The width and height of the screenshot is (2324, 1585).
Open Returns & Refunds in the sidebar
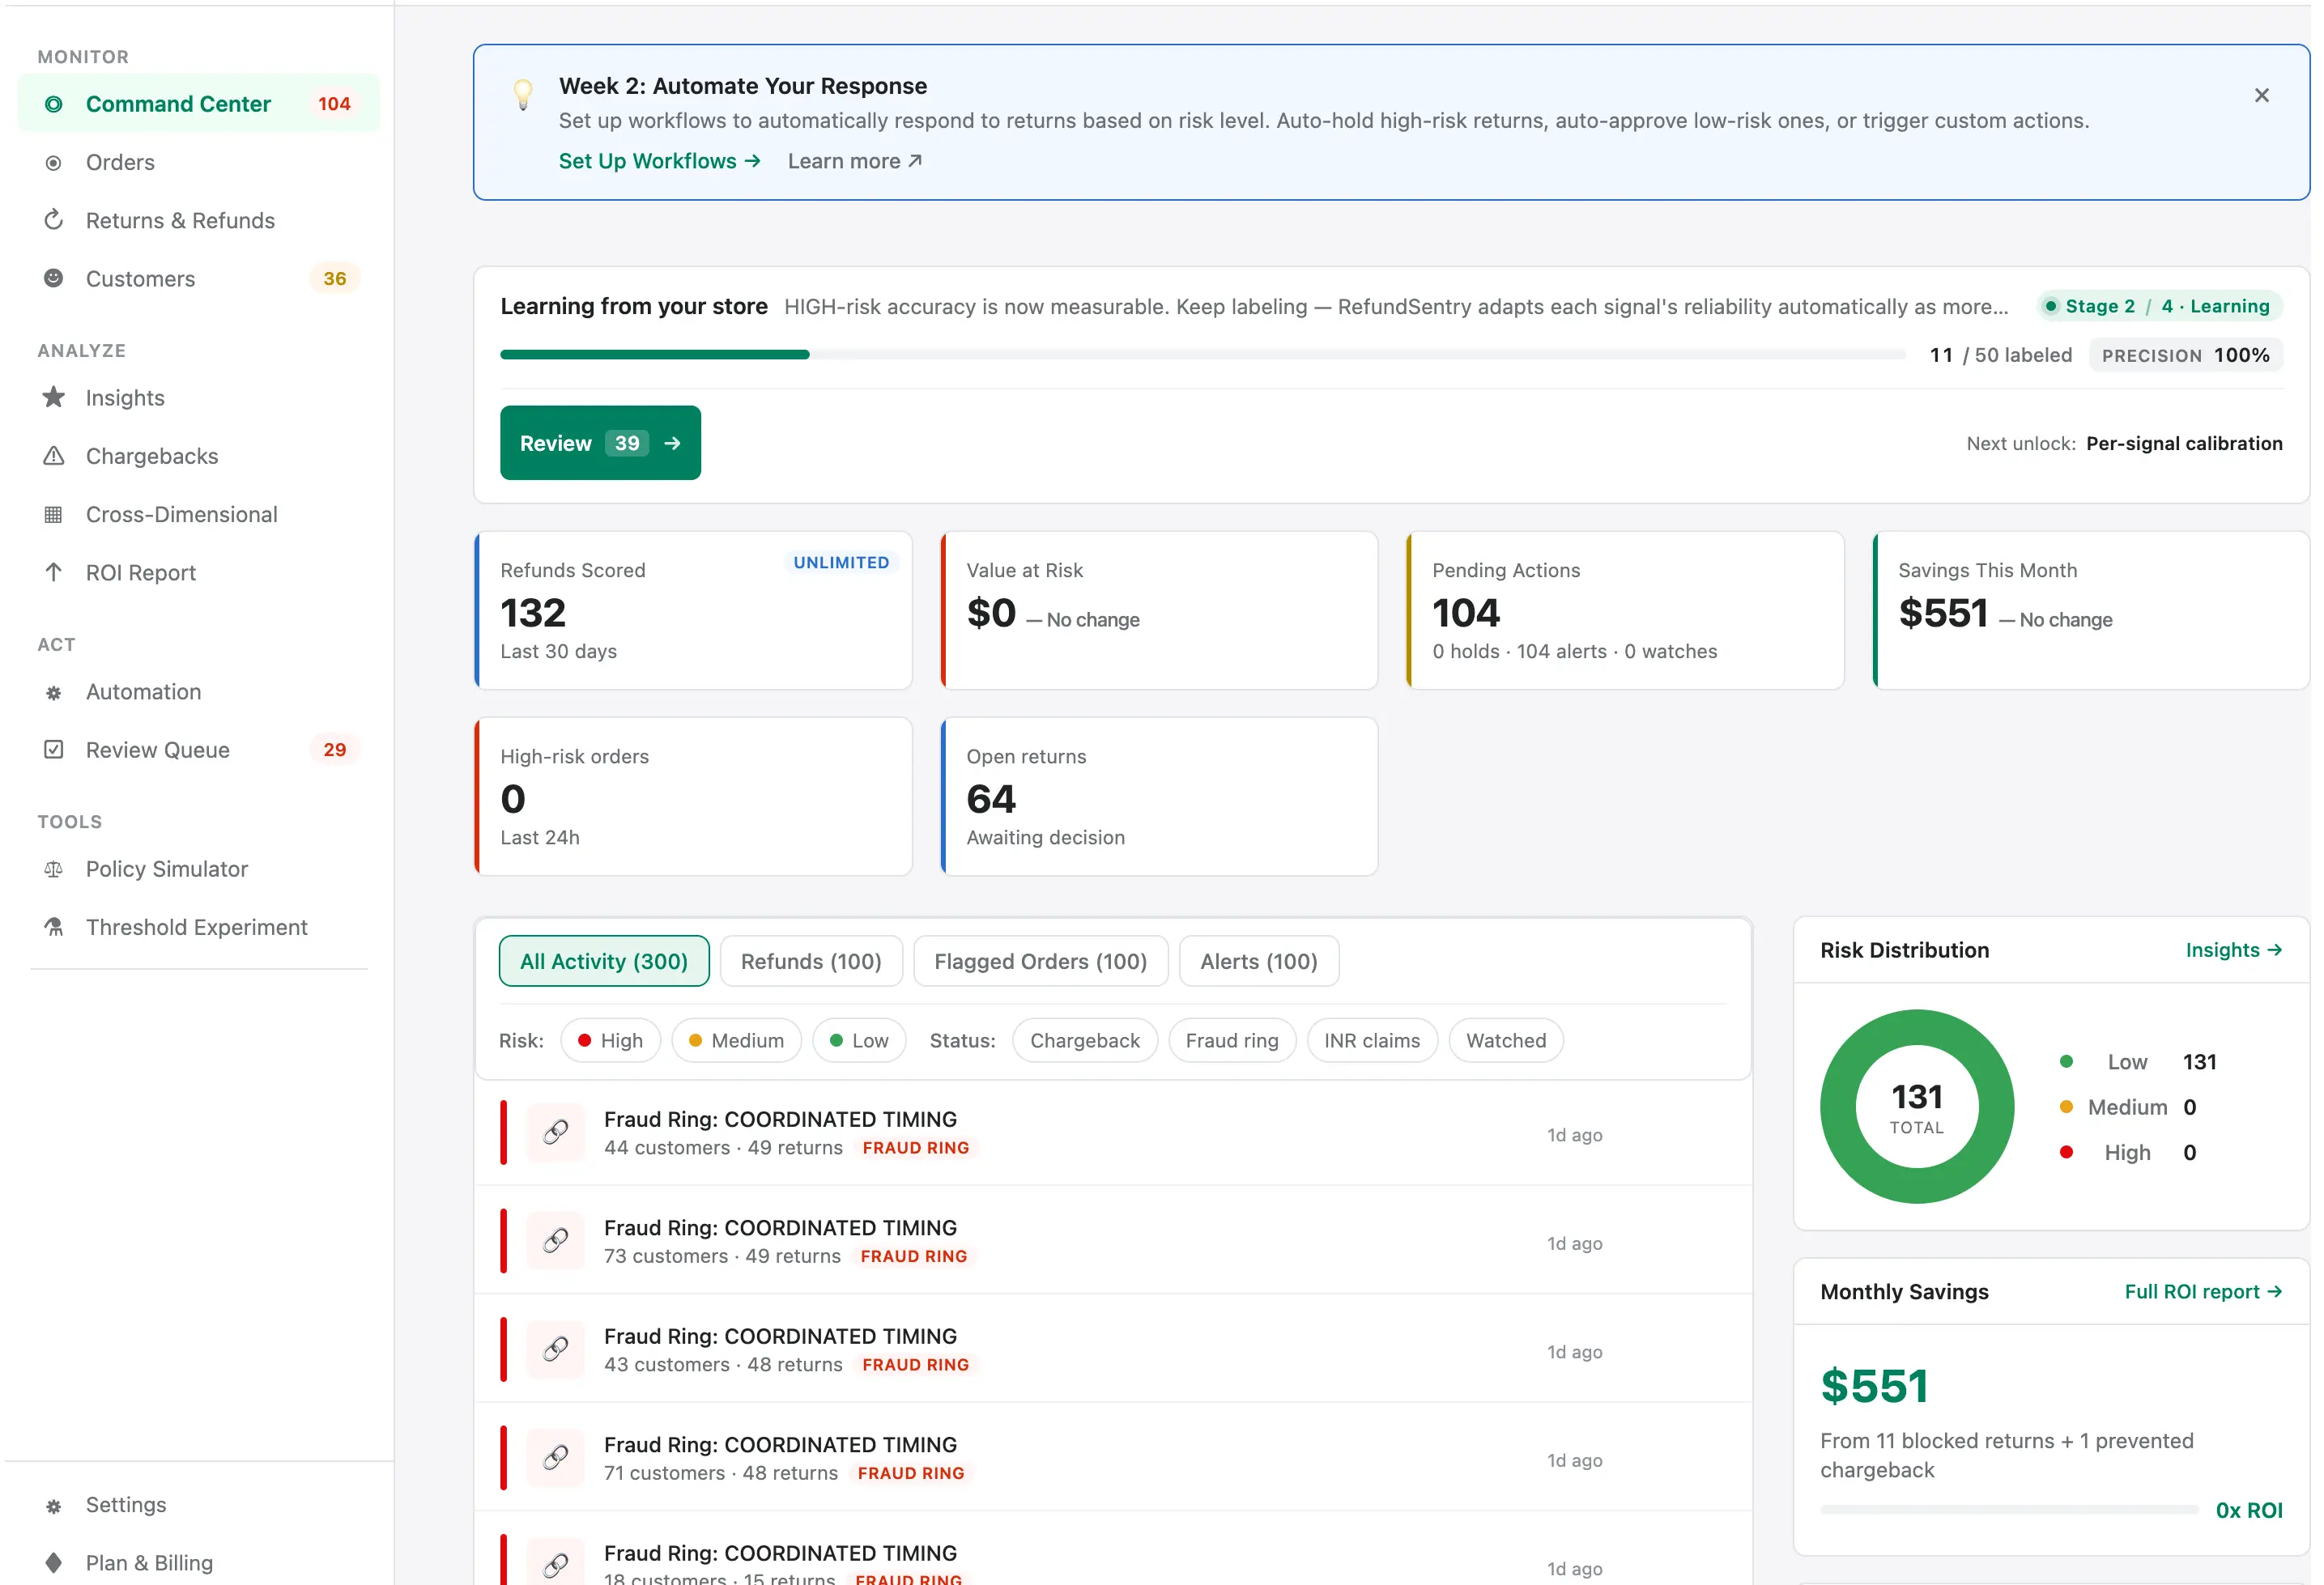click(199, 221)
